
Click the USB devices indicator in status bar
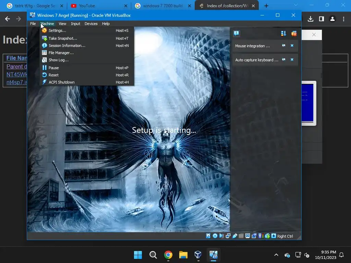234,236
